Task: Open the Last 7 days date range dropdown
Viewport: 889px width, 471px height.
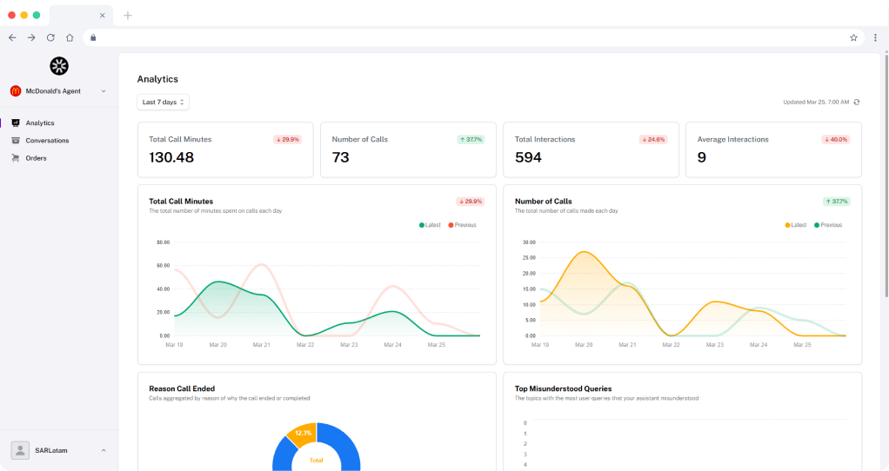Action: (x=164, y=103)
